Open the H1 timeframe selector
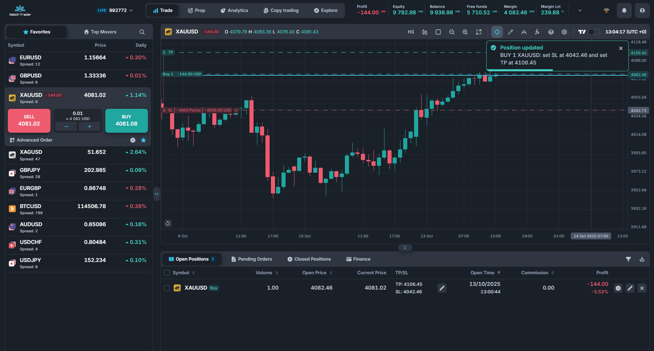Viewport: 654px width, 351px height. click(411, 32)
